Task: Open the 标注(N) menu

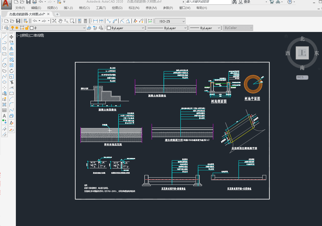Action: click(x=134, y=8)
